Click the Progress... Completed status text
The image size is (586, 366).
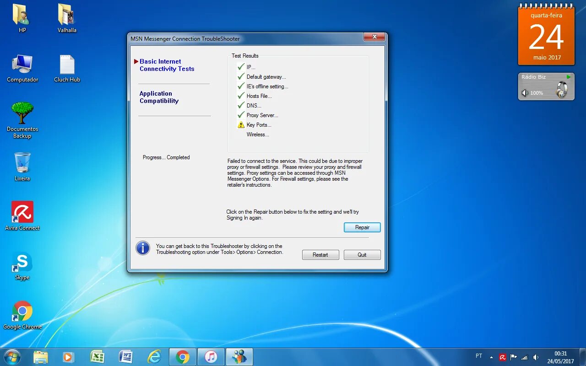pos(166,157)
